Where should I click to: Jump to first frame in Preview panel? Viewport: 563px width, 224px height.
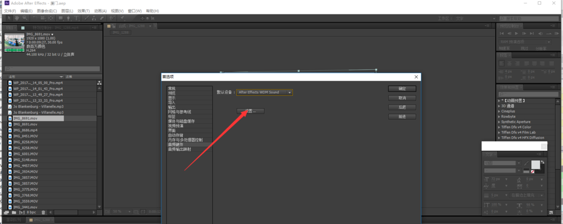502,33
